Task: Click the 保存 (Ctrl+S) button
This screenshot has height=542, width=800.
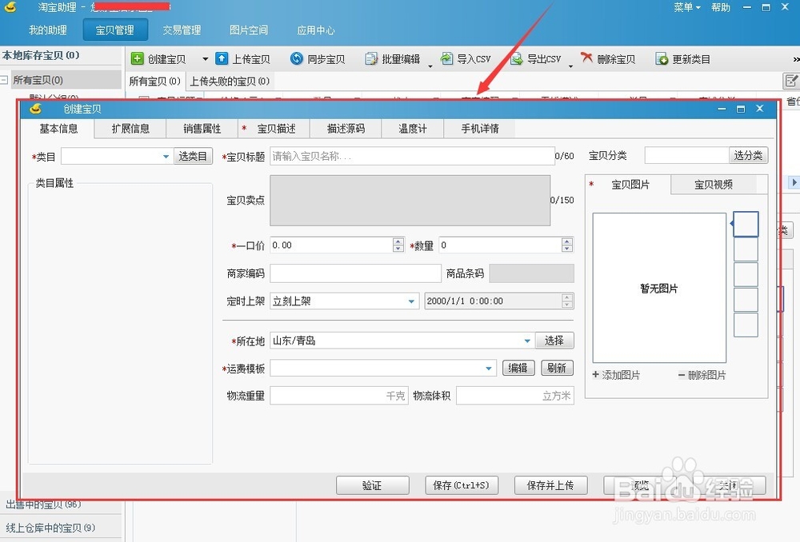Action: (x=462, y=485)
